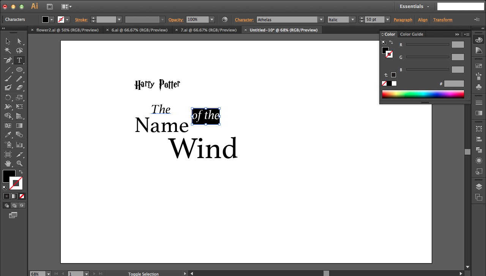Enable Draw Normal mode

6,205
